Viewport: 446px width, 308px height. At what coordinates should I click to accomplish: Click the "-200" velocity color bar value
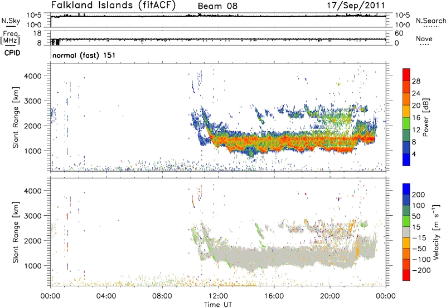[x=421, y=270]
